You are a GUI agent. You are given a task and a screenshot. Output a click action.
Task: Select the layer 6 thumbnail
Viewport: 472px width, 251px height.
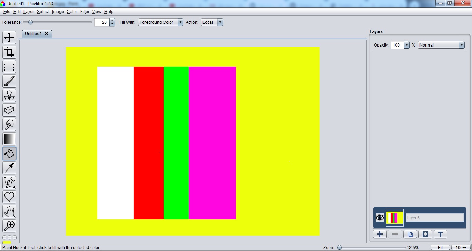click(394, 218)
